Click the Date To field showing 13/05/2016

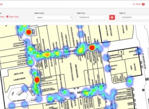pyautogui.click(x=134, y=17)
